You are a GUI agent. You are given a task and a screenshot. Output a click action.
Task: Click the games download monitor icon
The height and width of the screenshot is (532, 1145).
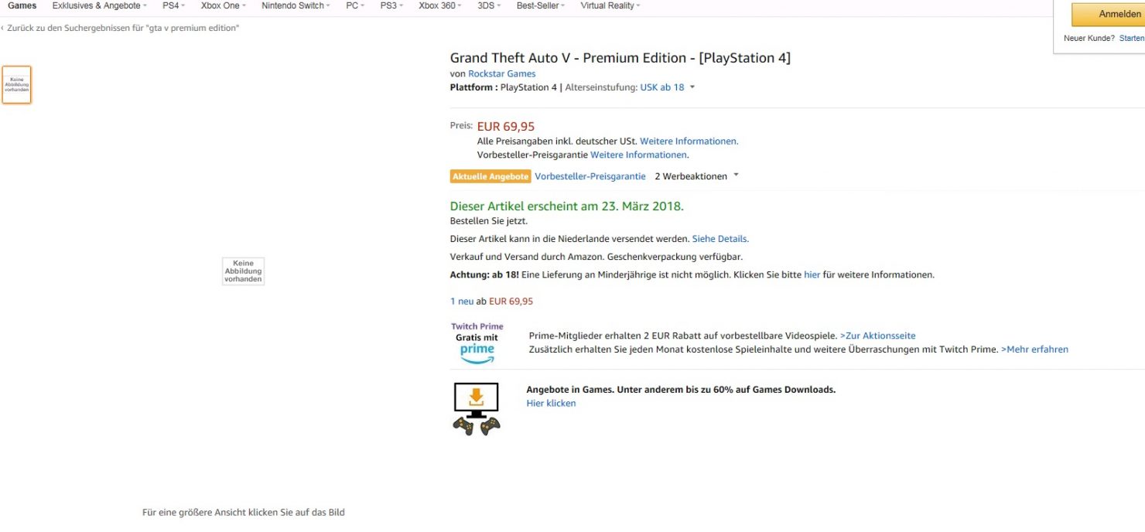(476, 408)
